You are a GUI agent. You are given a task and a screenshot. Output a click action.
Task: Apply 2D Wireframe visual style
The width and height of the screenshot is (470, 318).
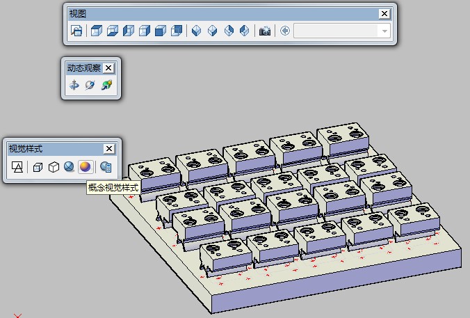(17, 167)
